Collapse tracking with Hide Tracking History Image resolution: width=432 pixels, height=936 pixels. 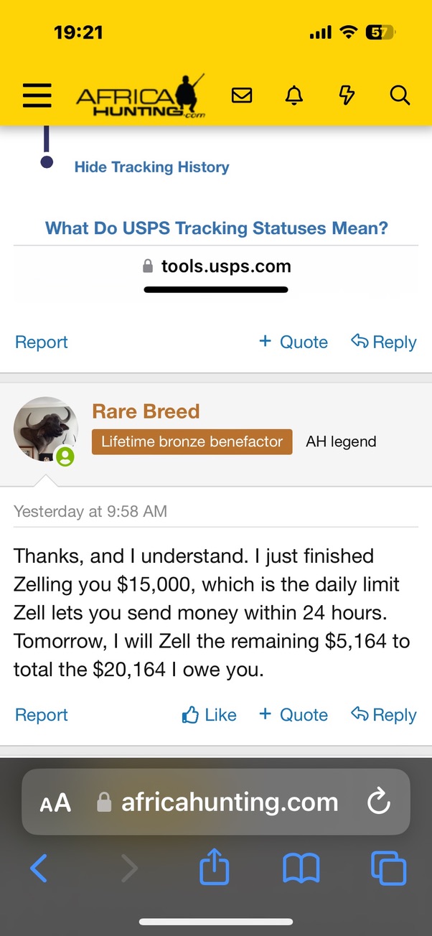click(151, 167)
